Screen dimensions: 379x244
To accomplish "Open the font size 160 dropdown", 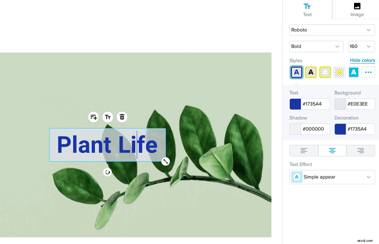I will point(361,47).
